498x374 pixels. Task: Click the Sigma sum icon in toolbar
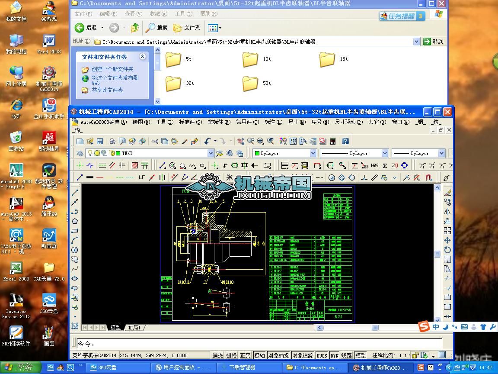tap(385, 165)
